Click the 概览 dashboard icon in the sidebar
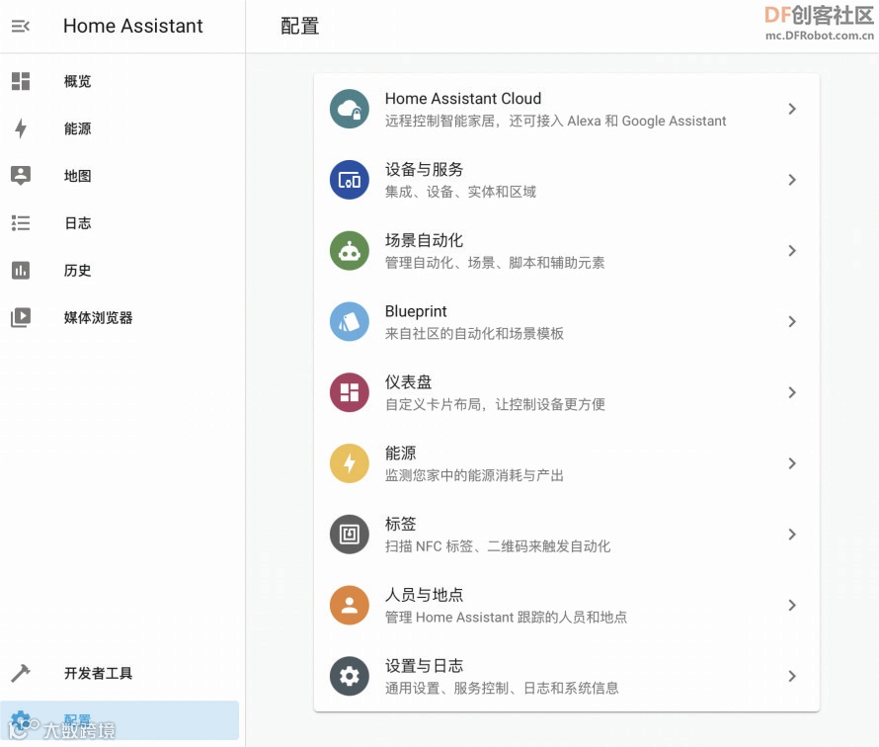 (21, 81)
